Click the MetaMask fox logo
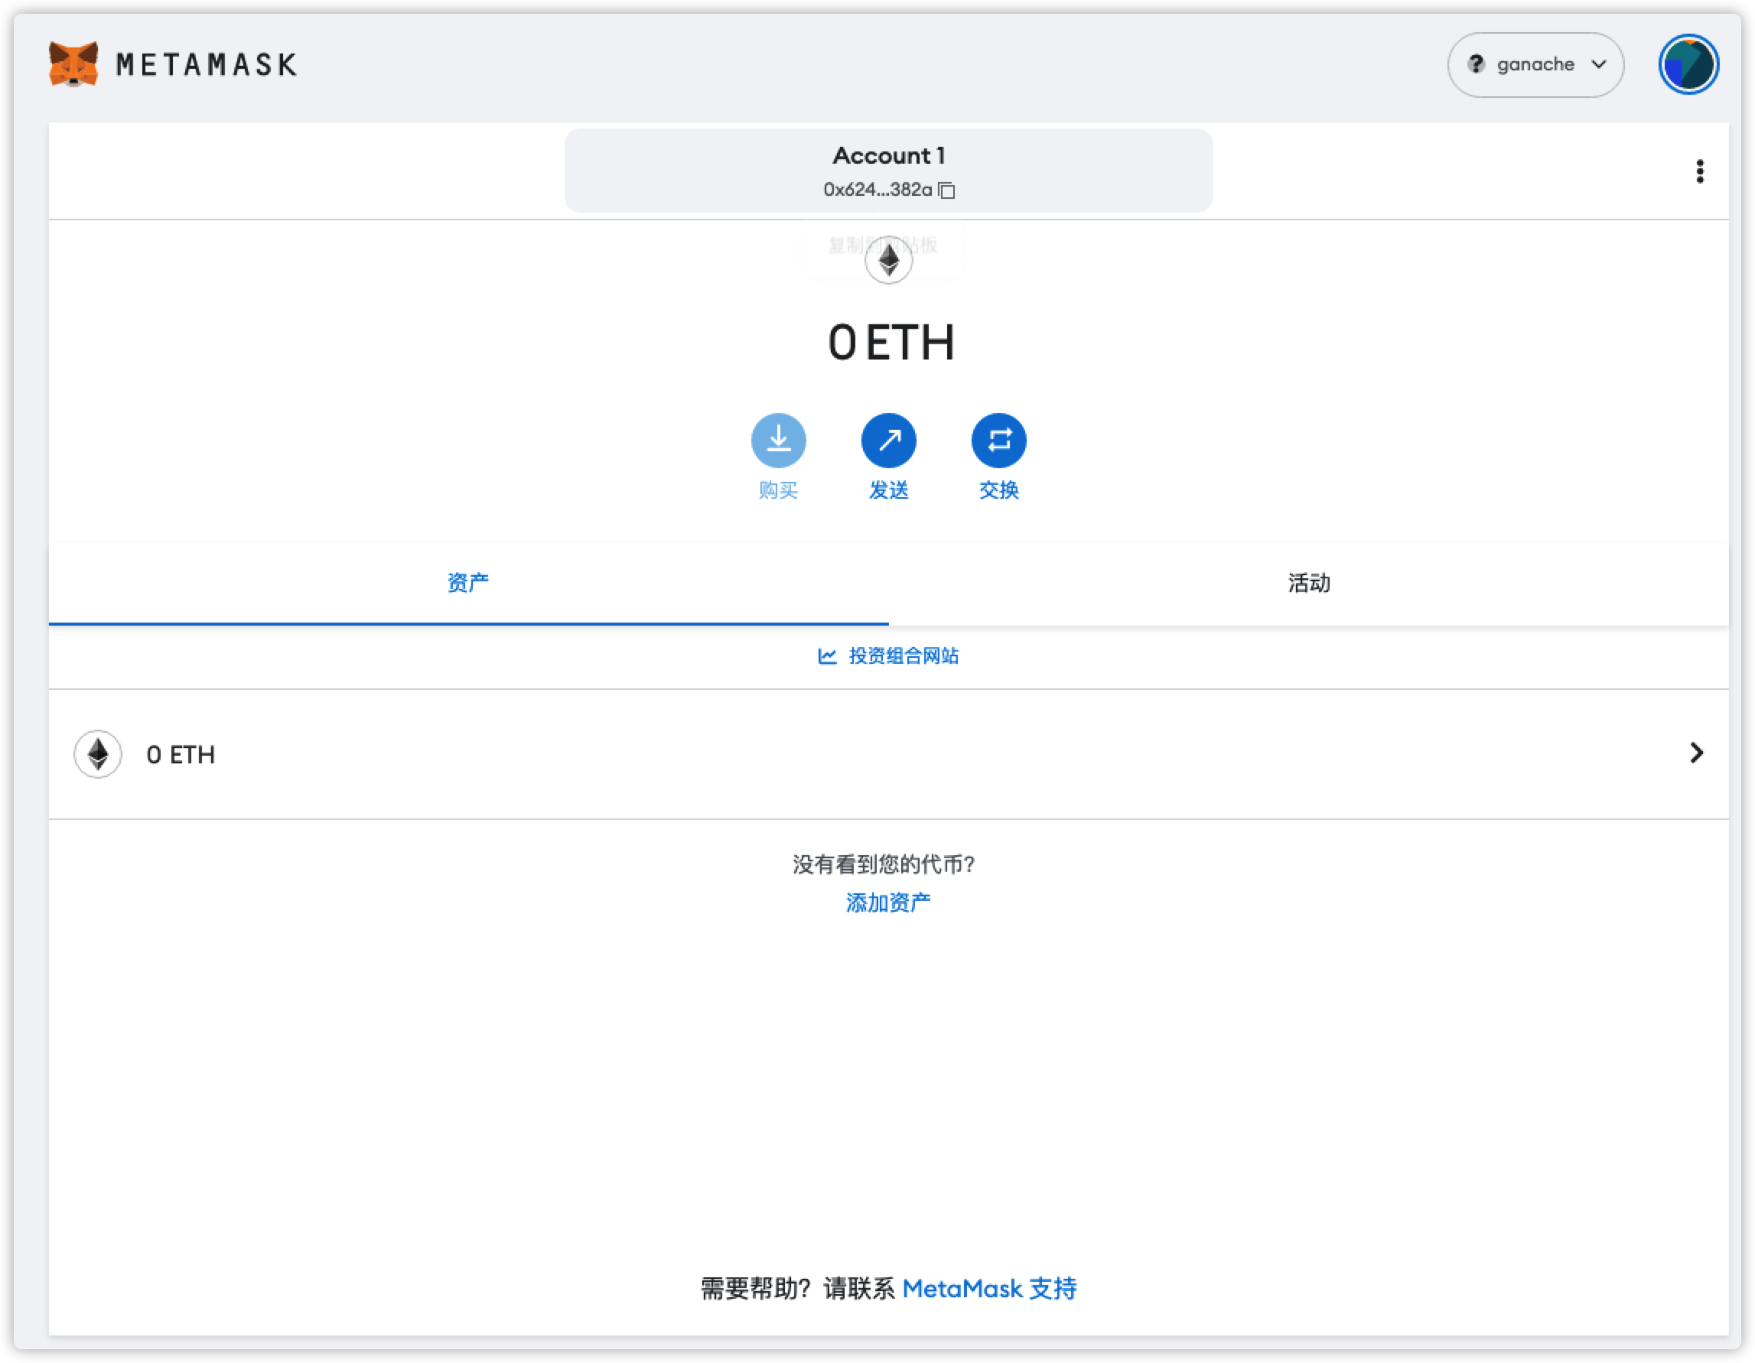The width and height of the screenshot is (1755, 1363). pos(73,63)
